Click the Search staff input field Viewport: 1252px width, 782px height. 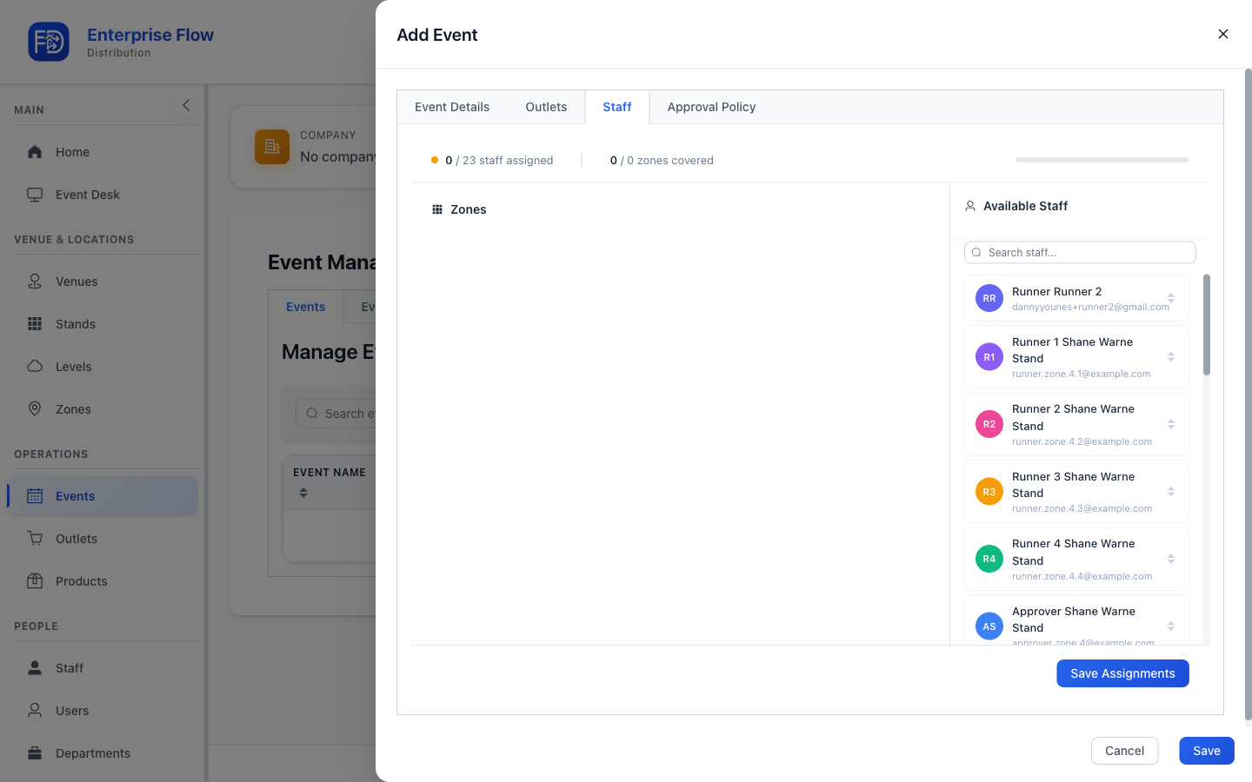(1080, 253)
